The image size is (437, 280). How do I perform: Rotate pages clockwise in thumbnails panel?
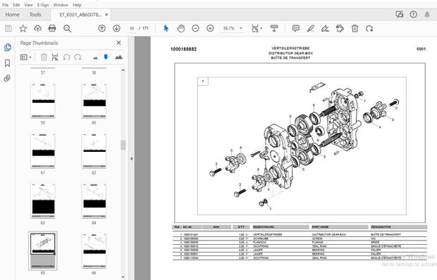click(78, 57)
